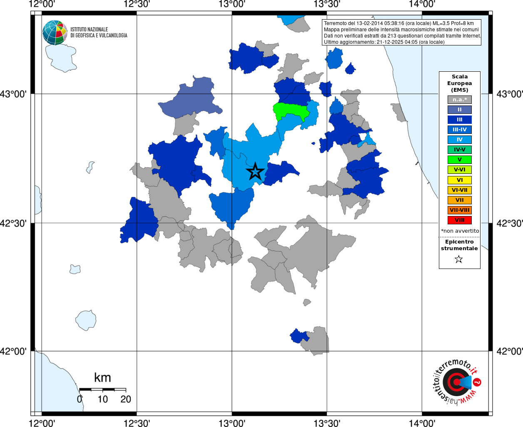Click the epicenter star symbol in legend

coord(459,259)
